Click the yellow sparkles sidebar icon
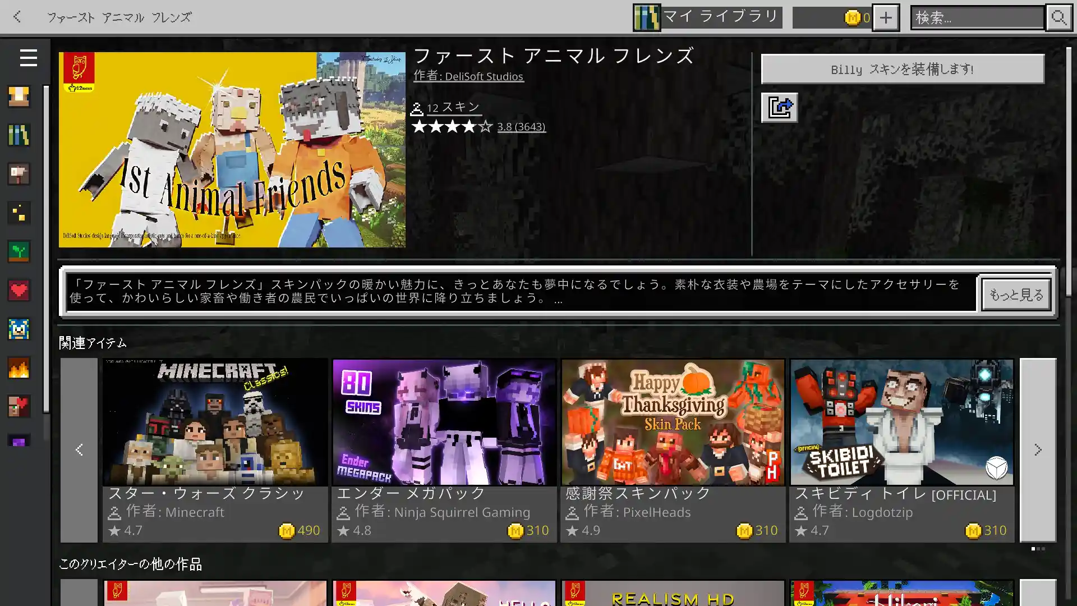This screenshot has height=606, width=1077. point(19,213)
